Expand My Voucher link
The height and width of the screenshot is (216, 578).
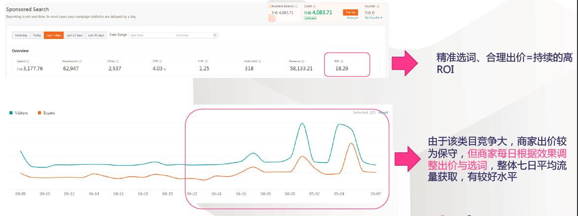coord(373,17)
